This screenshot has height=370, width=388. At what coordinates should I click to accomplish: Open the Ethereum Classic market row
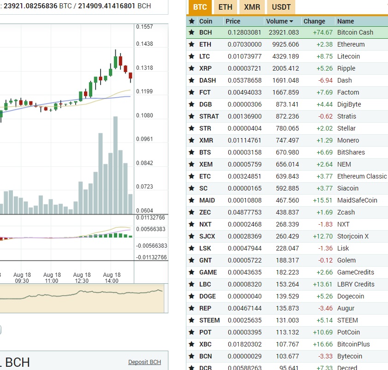287,176
